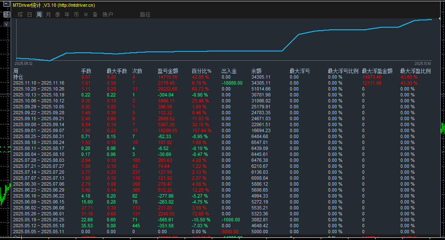This screenshot has width=445, height=240.
Task: Click the M tab in the toolbar
Action: coord(86,15)
